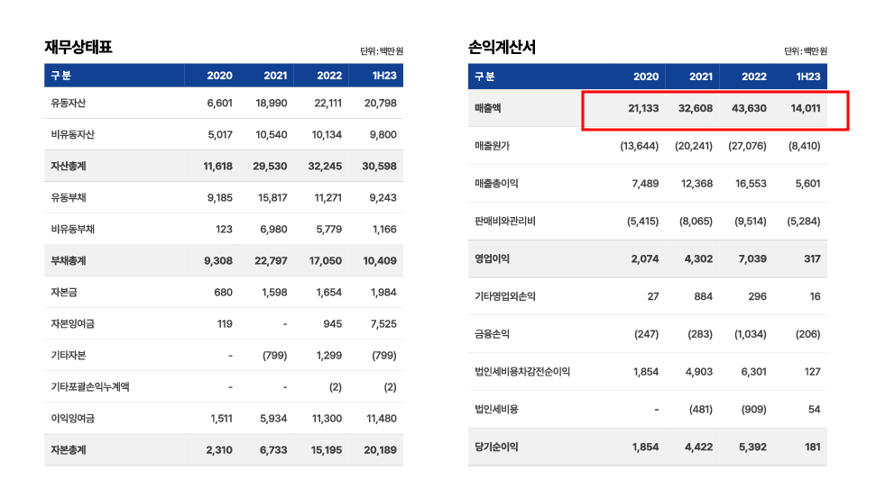Select the 유동자산 value 18,990
The width and height of the screenshot is (876, 498).
272,104
